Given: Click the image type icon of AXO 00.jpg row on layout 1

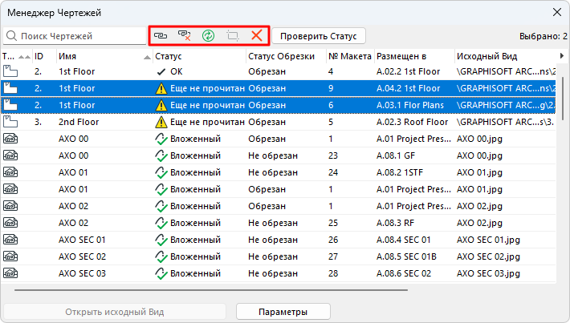Looking at the screenshot, I should (10, 139).
